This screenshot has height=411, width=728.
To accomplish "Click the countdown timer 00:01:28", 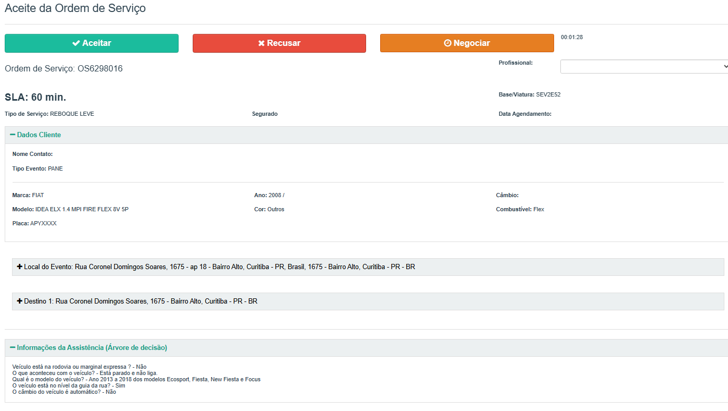I will click(x=572, y=37).
